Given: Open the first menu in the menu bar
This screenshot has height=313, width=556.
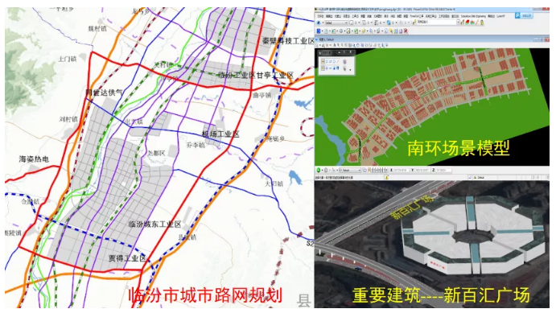Looking at the screenshot, I should coord(320,16).
